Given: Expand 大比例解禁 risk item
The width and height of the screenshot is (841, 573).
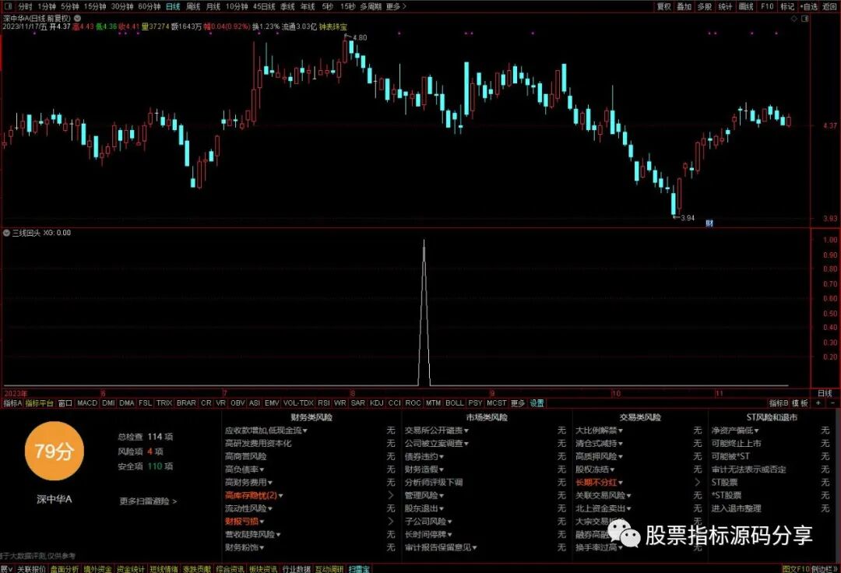Looking at the screenshot, I should pyautogui.click(x=599, y=431).
